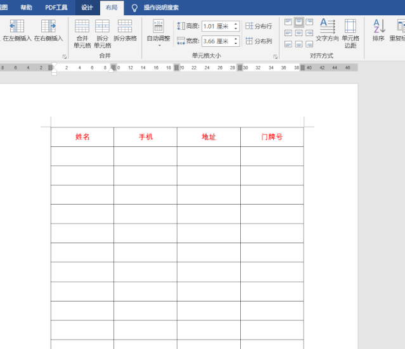Align text center left

pos(288,33)
